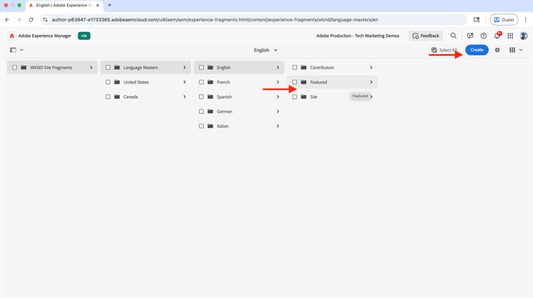Check the Language Masters checkbox

108,68
